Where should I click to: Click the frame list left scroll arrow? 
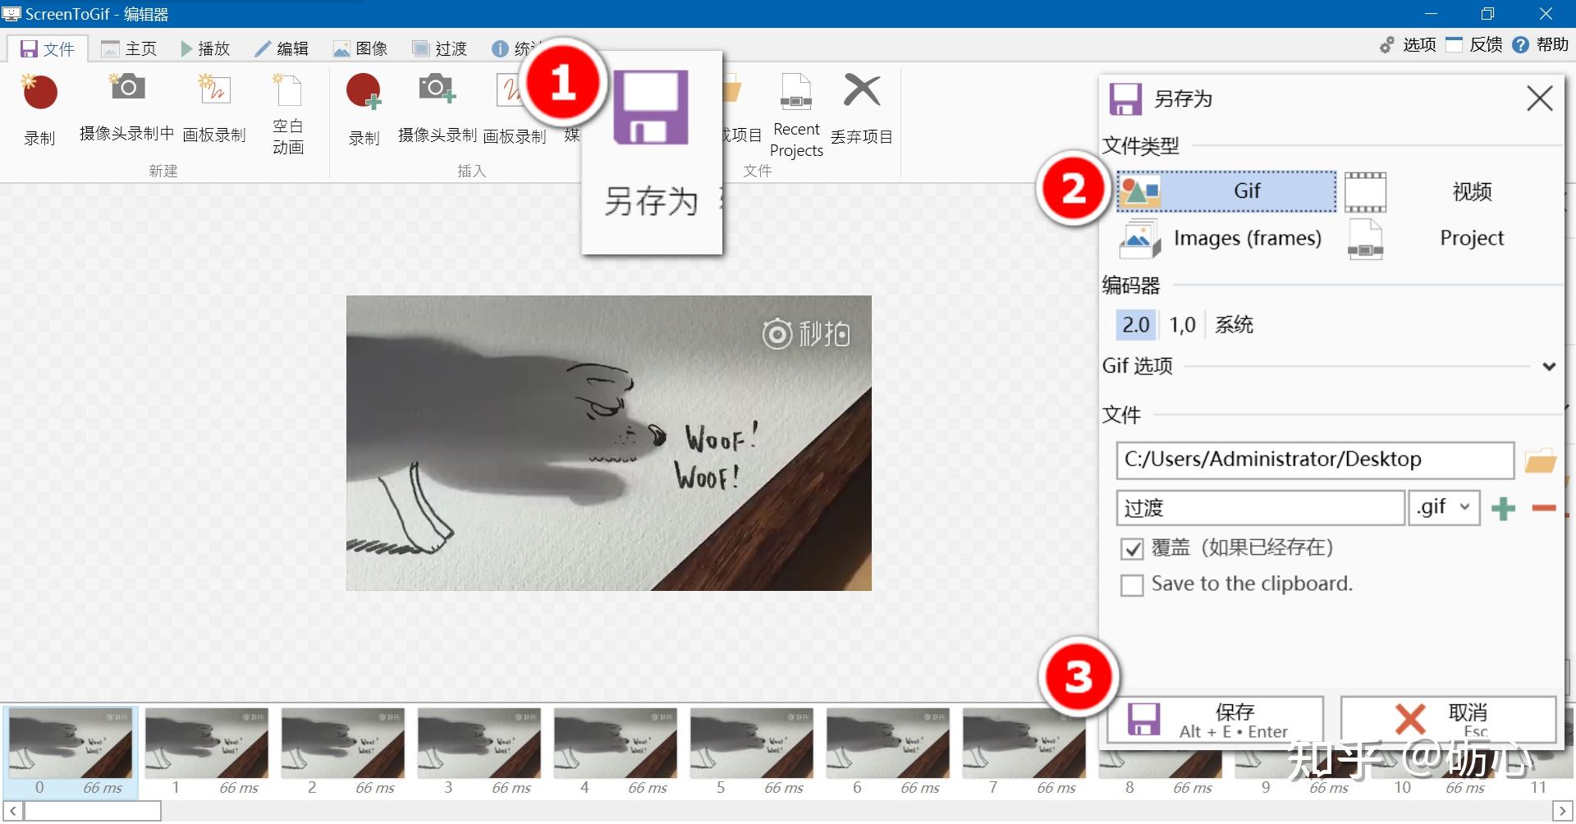(x=12, y=812)
